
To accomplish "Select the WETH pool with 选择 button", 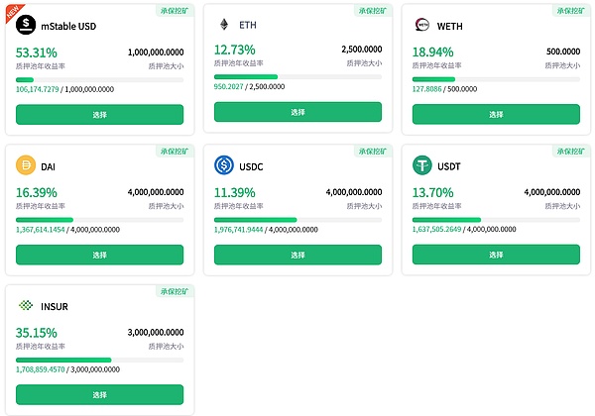I will pos(496,113).
